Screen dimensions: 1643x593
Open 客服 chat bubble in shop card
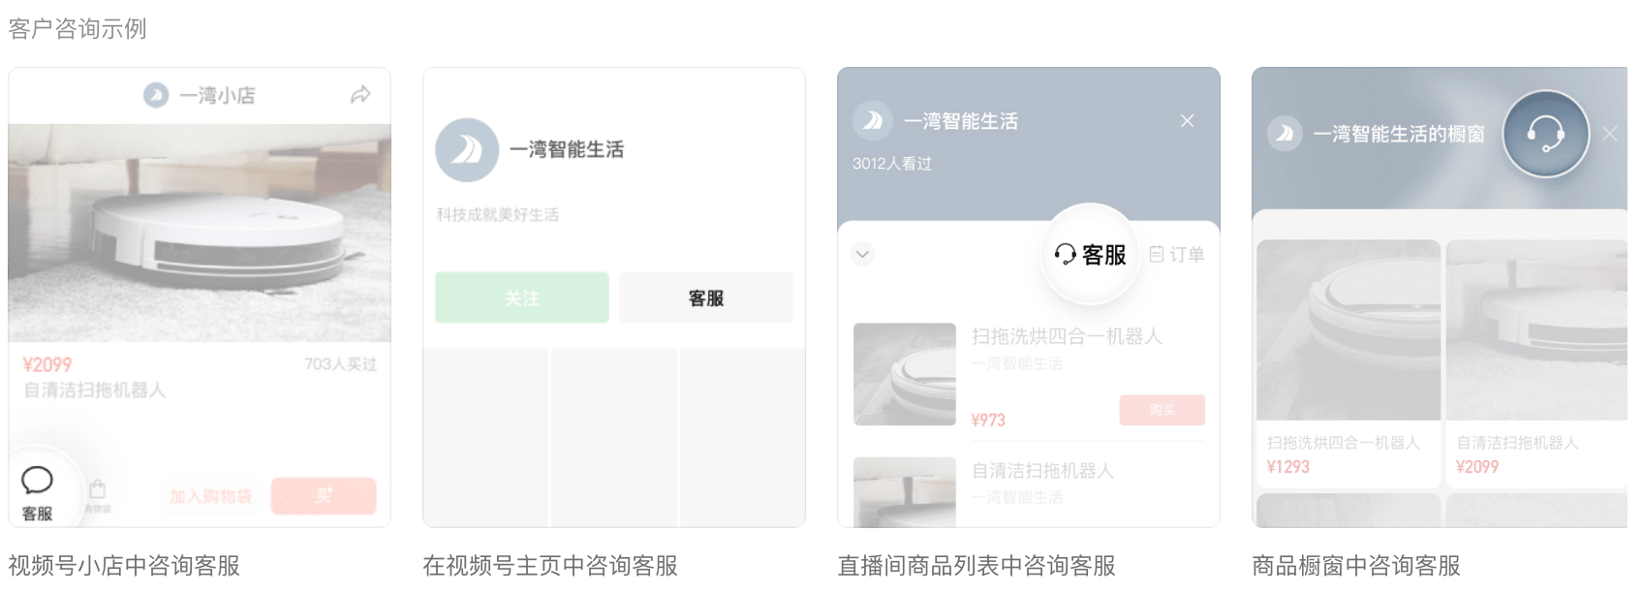tap(37, 481)
